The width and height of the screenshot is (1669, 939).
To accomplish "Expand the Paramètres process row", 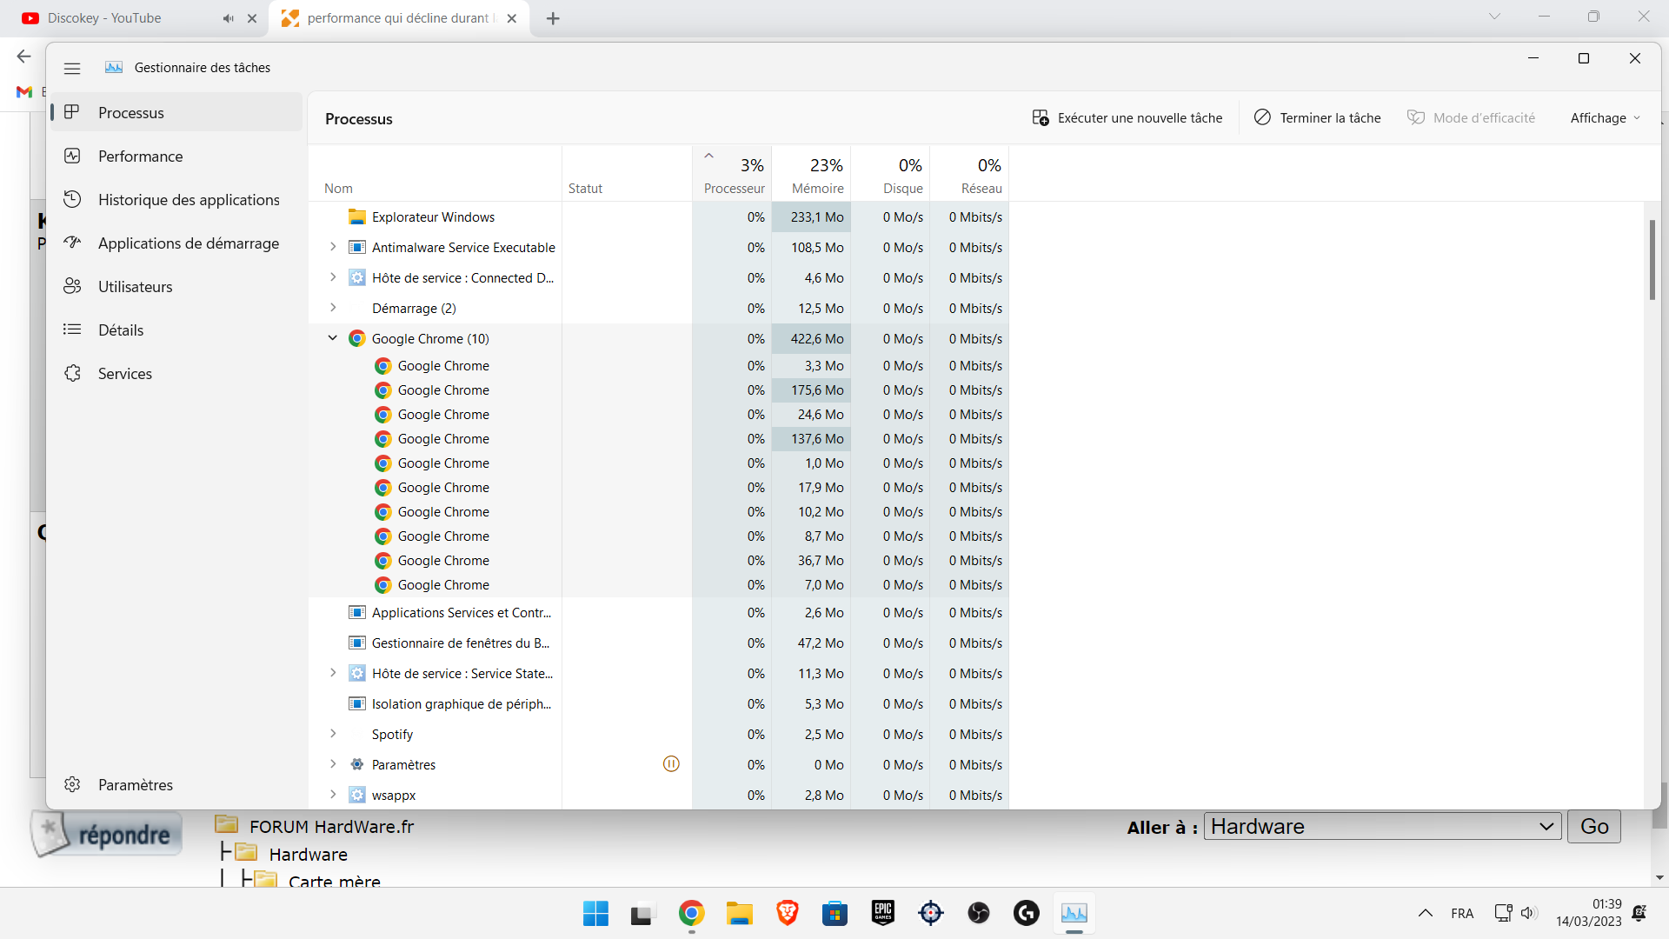I will coord(333,764).
